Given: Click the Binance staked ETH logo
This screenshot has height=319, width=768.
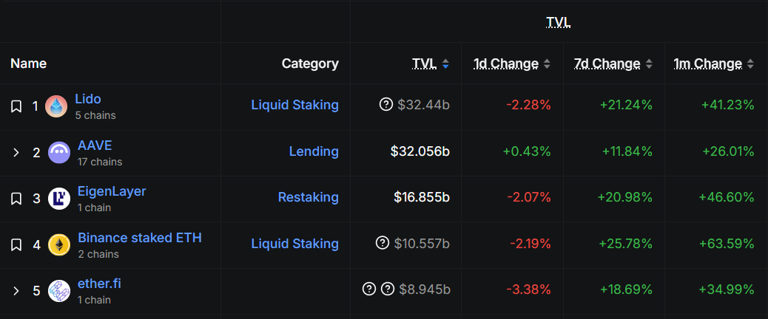Looking at the screenshot, I should coord(59,244).
